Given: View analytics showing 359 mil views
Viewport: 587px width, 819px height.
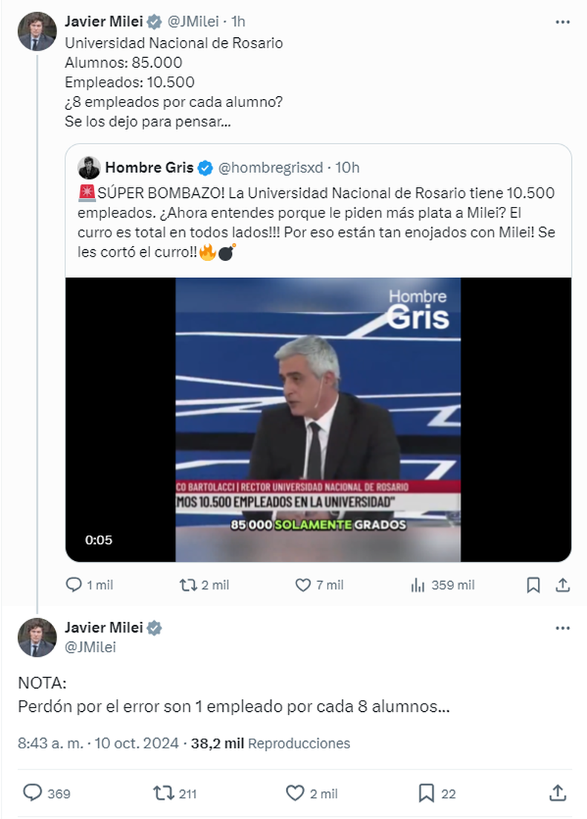Looking at the screenshot, I should (418, 585).
